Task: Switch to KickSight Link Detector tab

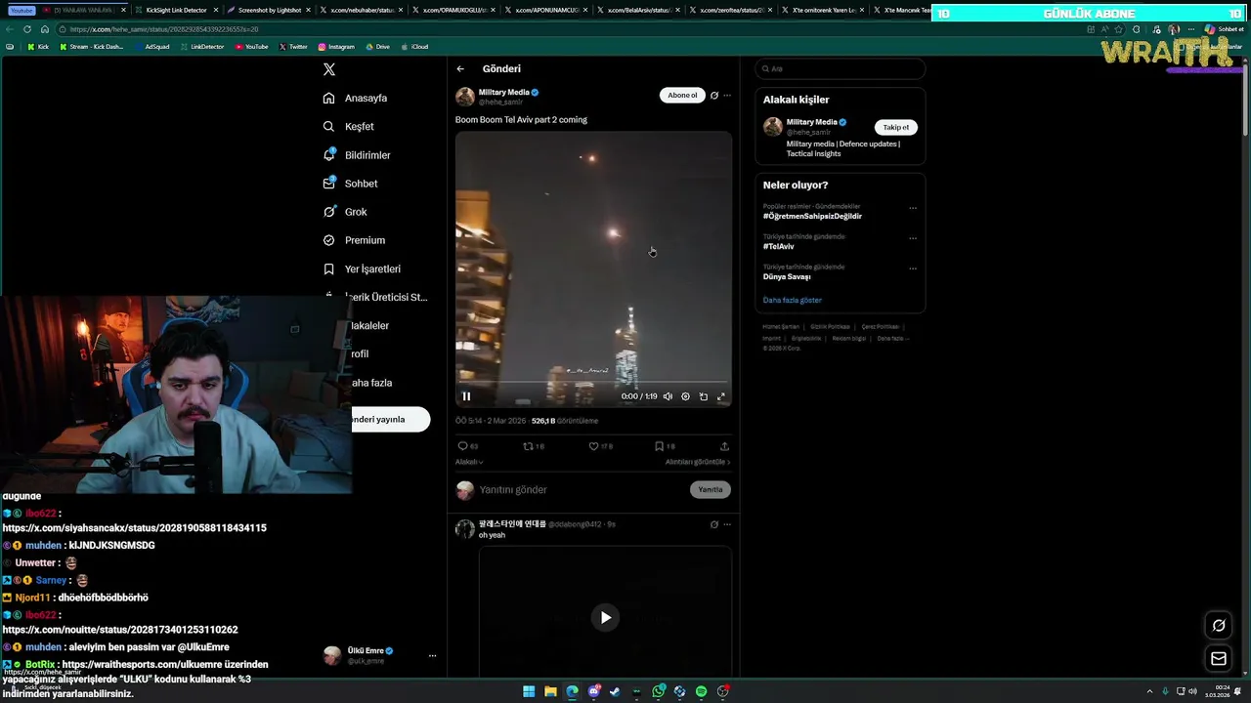Action: pos(176,10)
